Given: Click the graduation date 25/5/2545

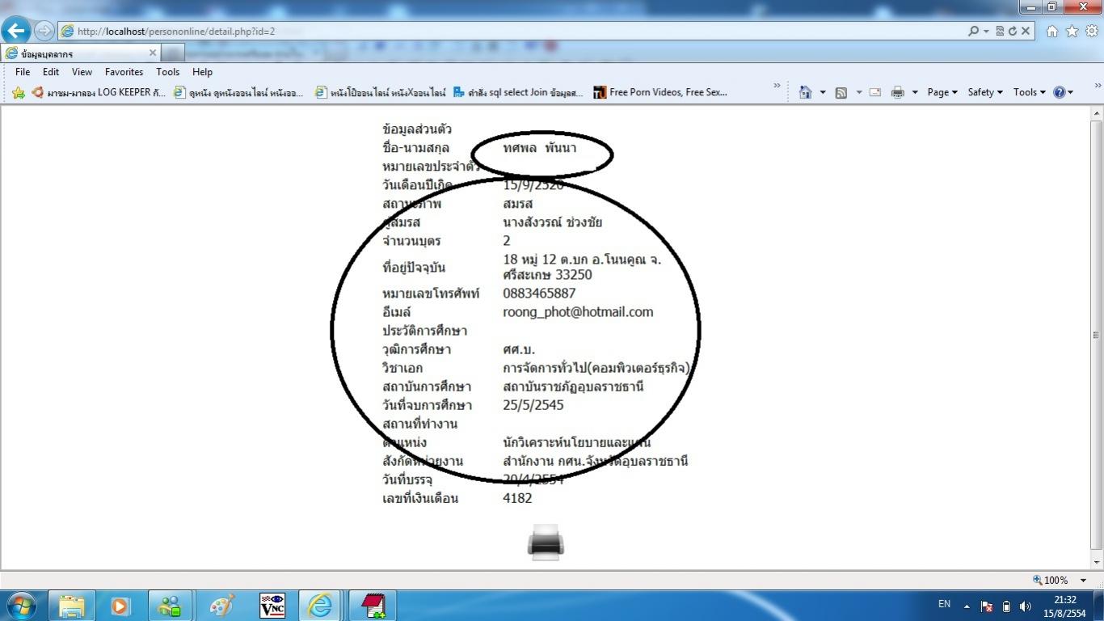Looking at the screenshot, I should click(533, 405).
